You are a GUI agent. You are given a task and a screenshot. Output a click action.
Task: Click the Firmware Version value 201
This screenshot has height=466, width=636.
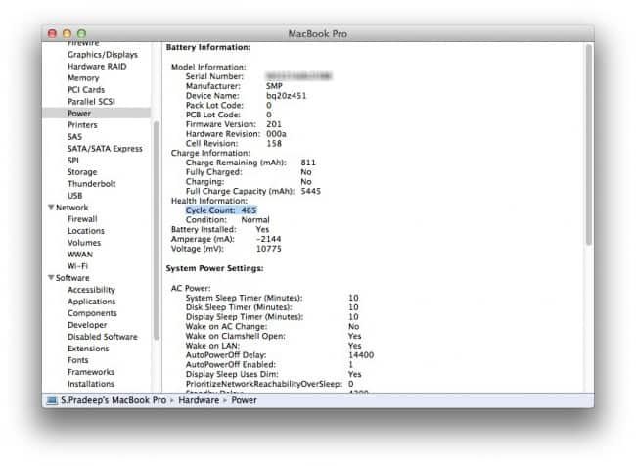click(274, 124)
